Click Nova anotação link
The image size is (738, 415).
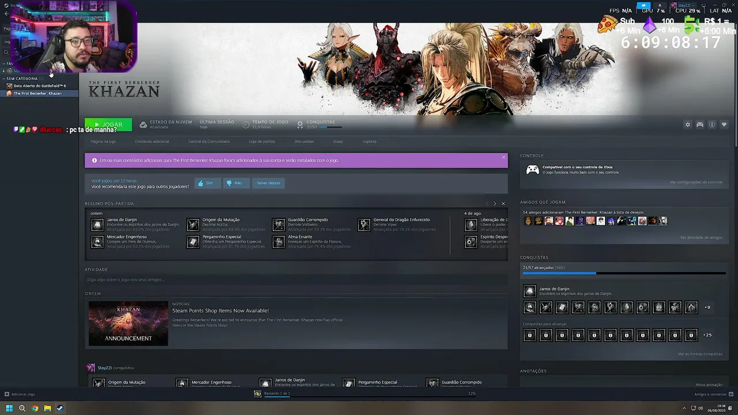click(x=709, y=384)
